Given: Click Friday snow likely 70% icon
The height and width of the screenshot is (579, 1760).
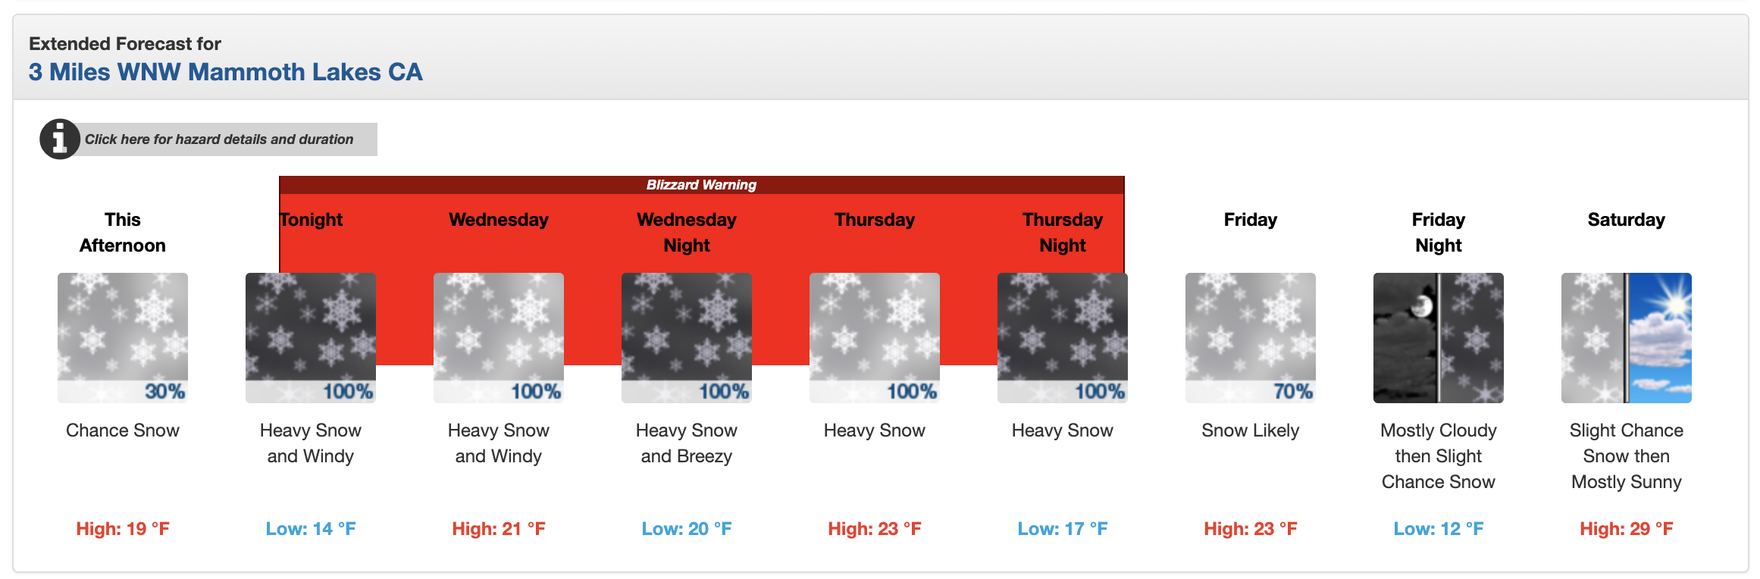Looking at the screenshot, I should (1251, 338).
